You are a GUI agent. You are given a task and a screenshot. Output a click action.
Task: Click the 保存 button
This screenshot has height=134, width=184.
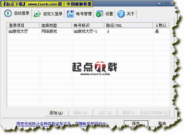pyautogui.click(x=136, y=123)
